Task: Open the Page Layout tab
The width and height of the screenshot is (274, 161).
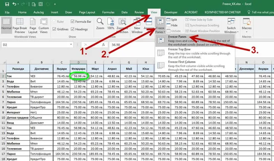Action: (x=87, y=12)
